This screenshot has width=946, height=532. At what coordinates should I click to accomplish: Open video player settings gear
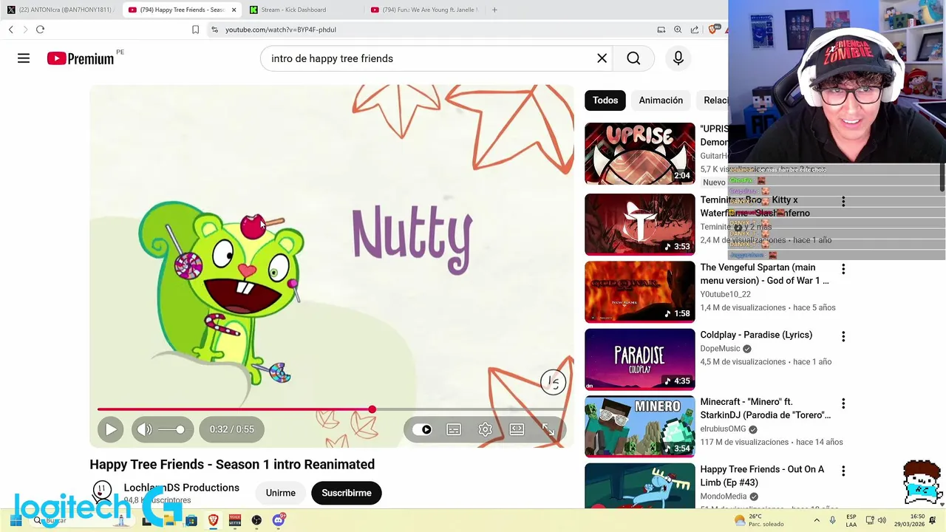point(485,429)
